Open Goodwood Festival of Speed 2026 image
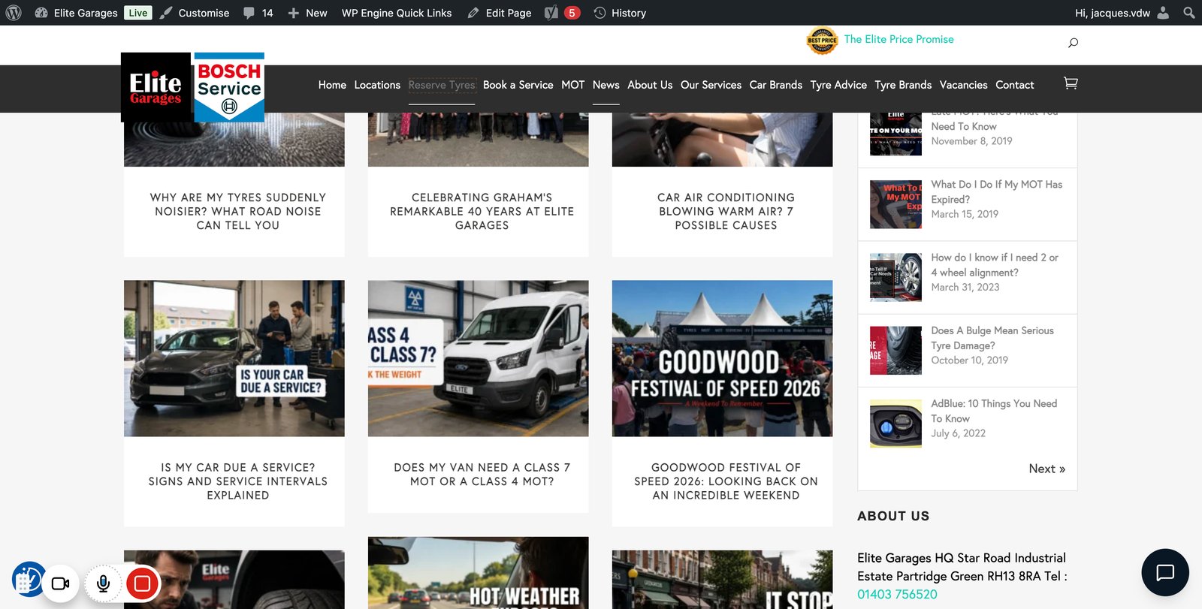 tap(722, 358)
